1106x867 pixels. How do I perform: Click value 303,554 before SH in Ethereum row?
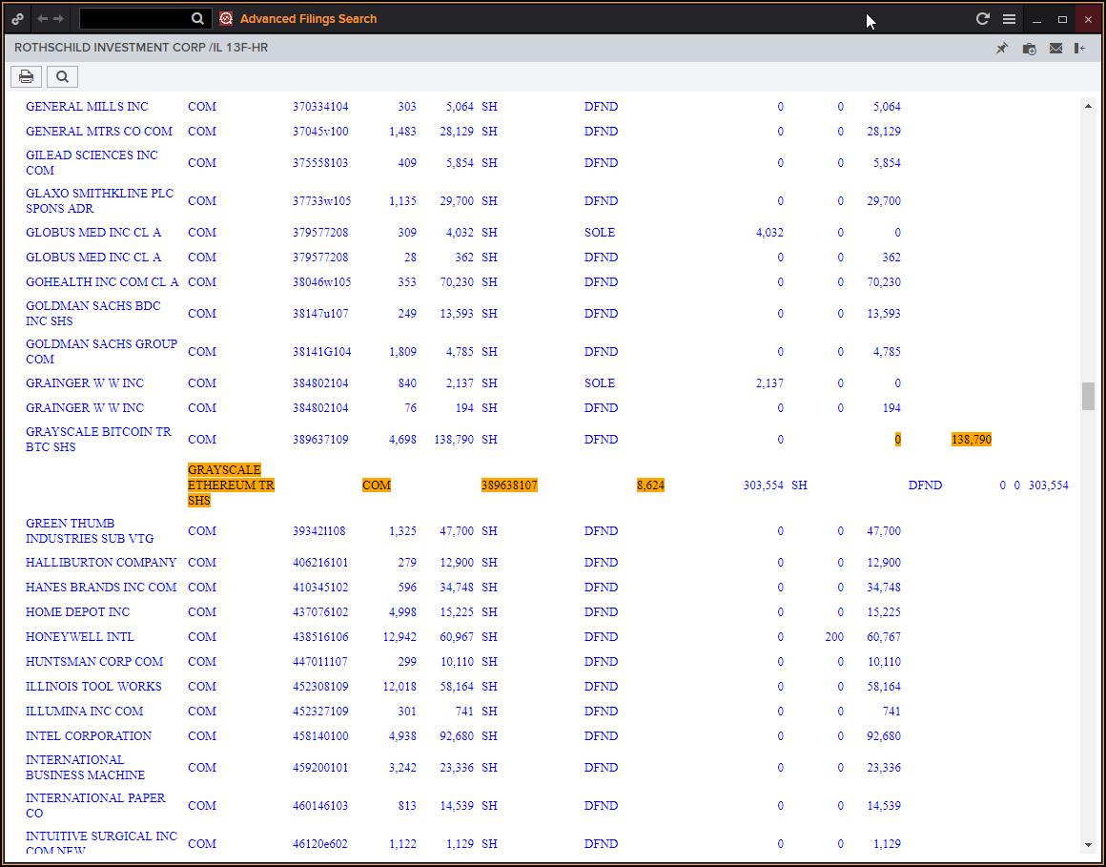pyautogui.click(x=763, y=485)
